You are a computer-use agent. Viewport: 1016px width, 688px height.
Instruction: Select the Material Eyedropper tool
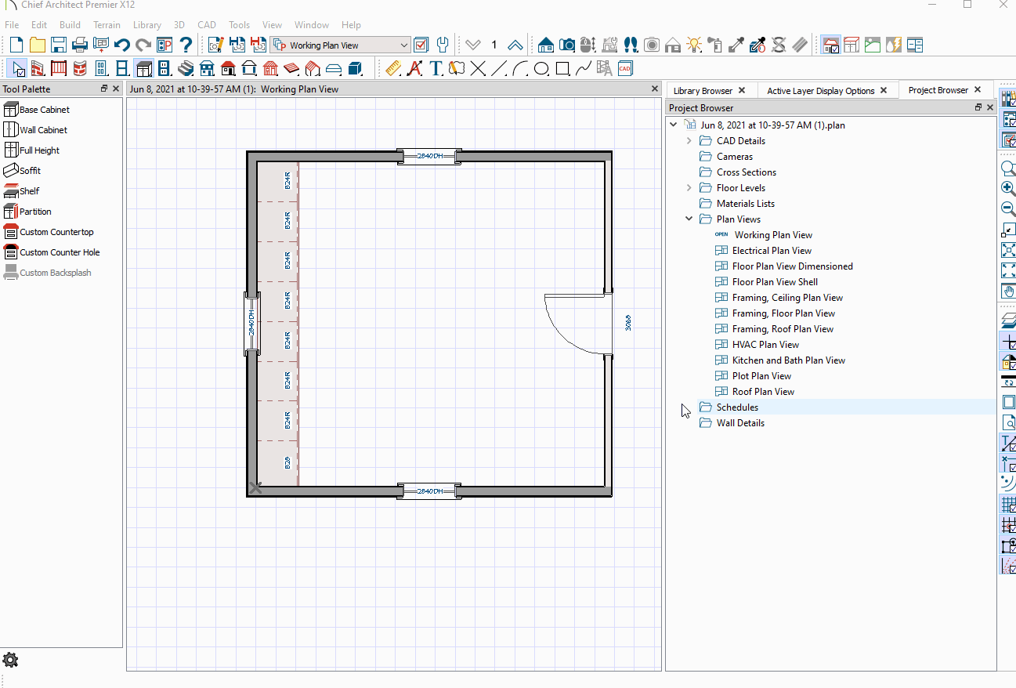coord(736,45)
